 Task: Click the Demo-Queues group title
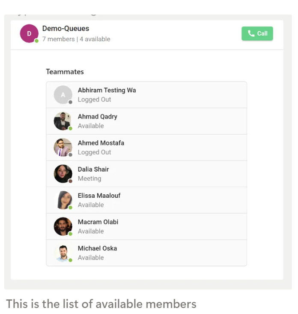(x=66, y=28)
